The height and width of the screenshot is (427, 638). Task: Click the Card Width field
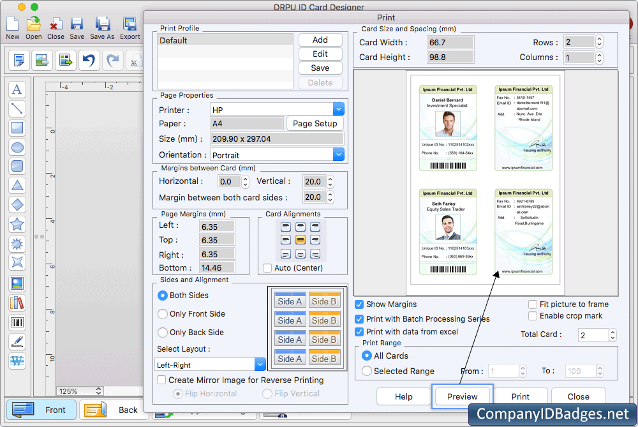(450, 42)
